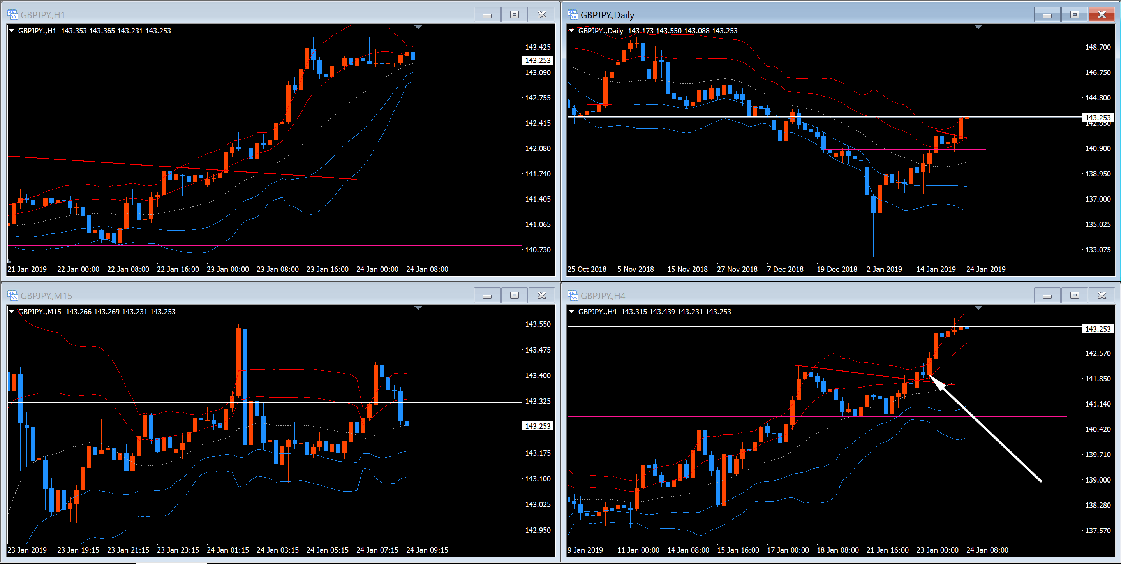
Task: Expand the triangle beside GBPJPY,H1 symbol label
Action: [12, 31]
